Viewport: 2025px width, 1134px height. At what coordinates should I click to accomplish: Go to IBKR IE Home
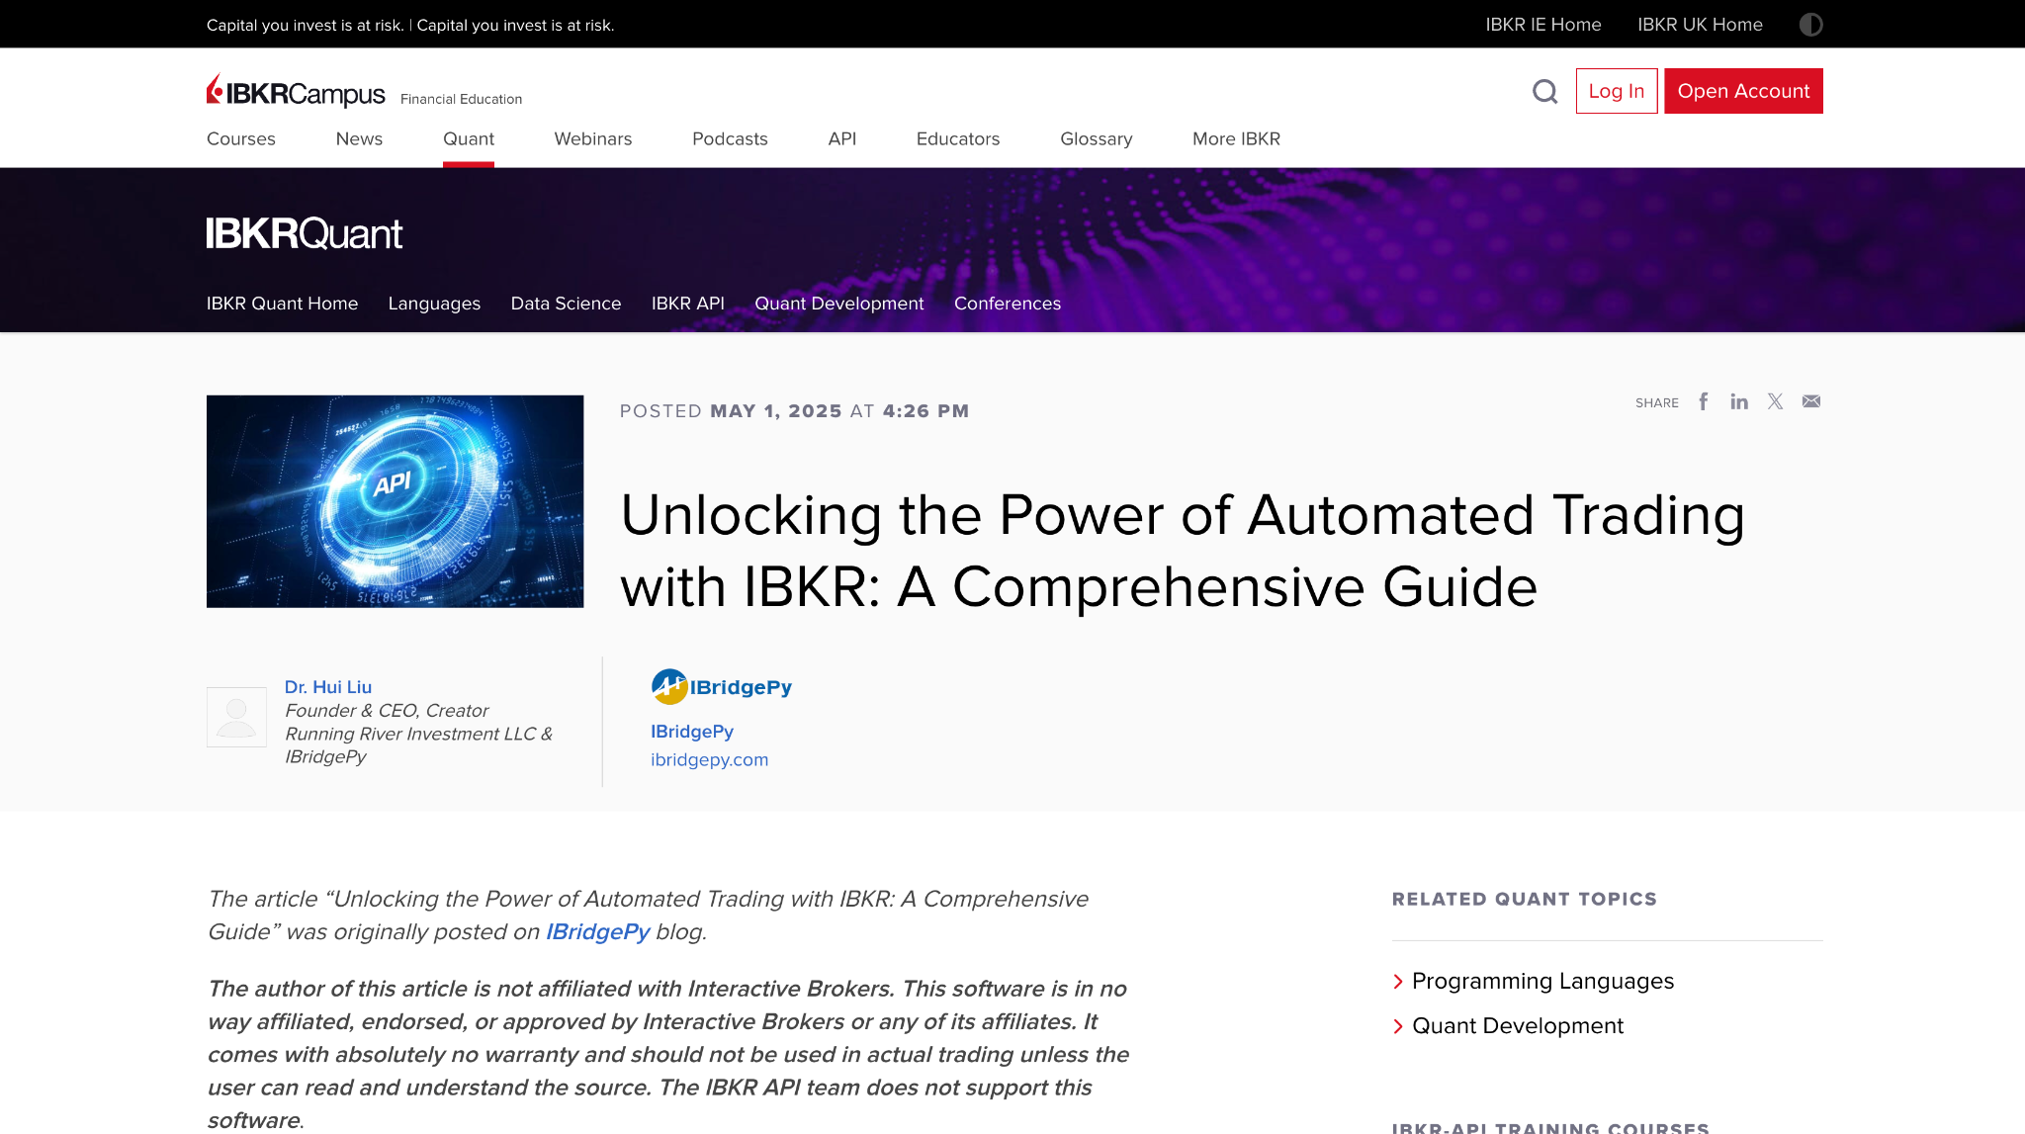tap(1543, 25)
